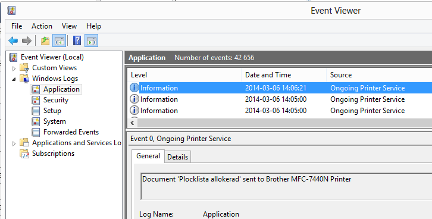Click the Up One Level folder icon
The width and height of the screenshot is (432, 219).
tap(45, 41)
